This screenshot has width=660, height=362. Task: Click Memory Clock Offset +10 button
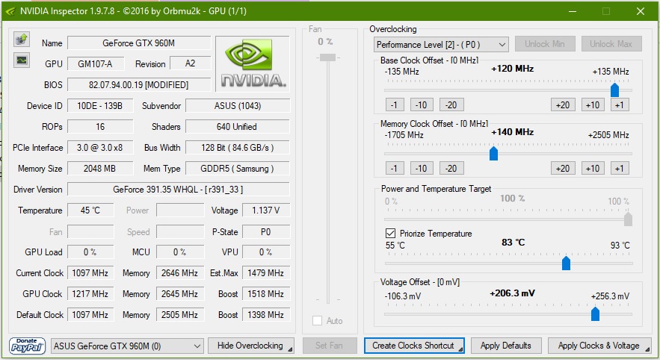click(x=593, y=168)
